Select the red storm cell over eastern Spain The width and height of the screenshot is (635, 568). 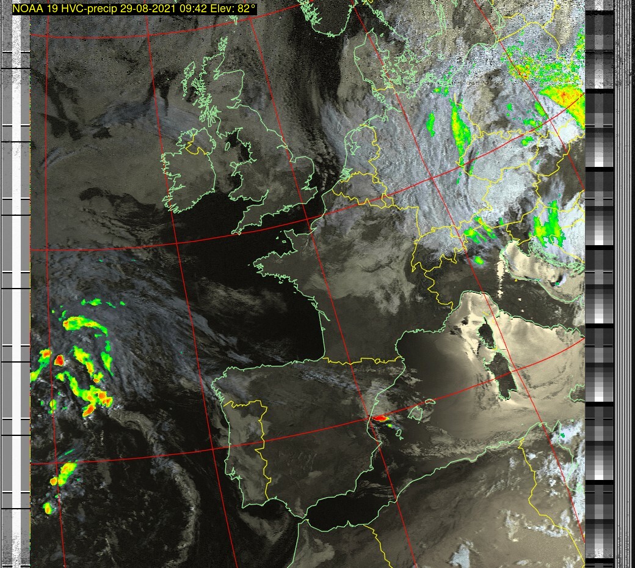[380, 419]
